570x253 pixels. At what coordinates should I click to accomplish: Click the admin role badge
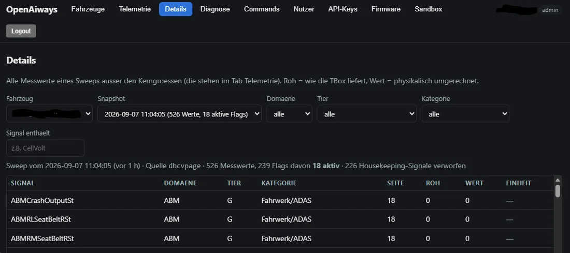pyautogui.click(x=550, y=10)
